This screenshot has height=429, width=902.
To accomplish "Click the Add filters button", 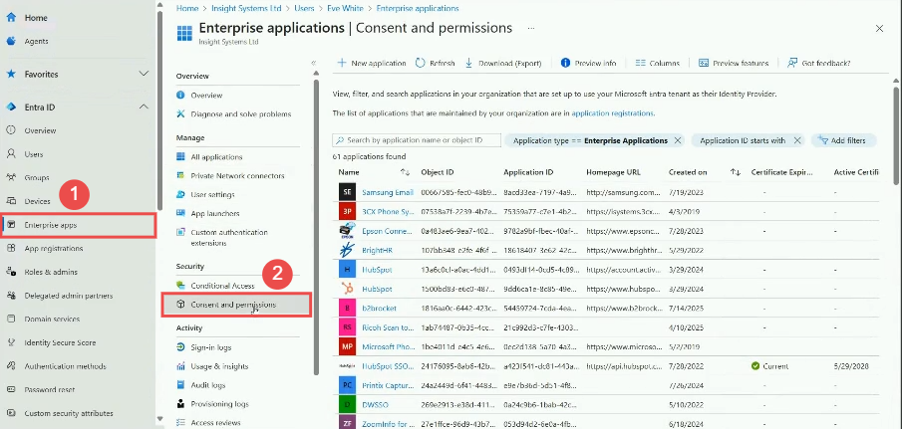I will coord(842,140).
